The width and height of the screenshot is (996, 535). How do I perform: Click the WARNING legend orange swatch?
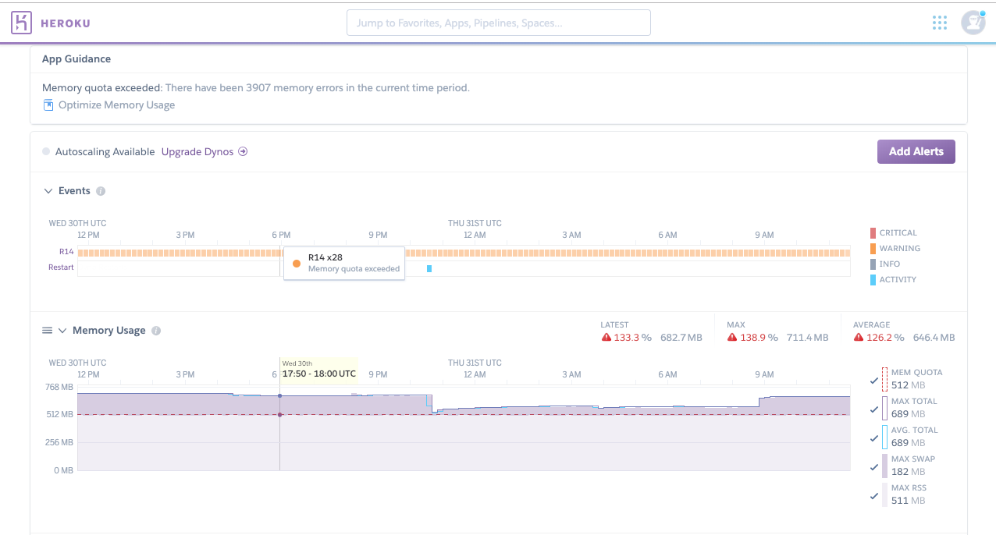pyautogui.click(x=873, y=249)
